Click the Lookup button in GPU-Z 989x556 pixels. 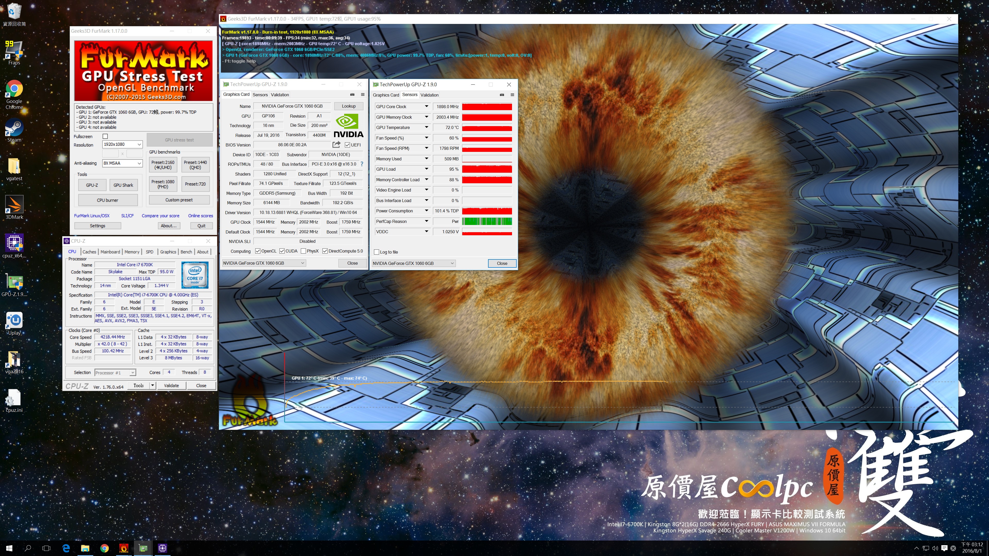click(349, 106)
